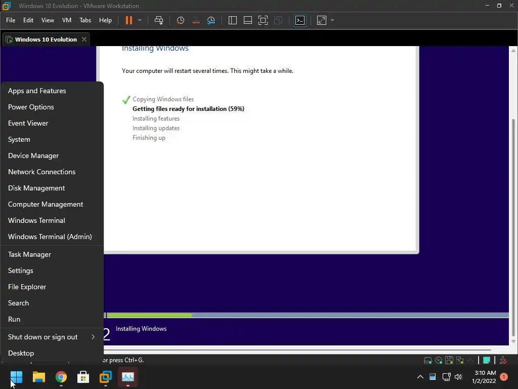The height and width of the screenshot is (389, 518).
Task: Launch Windows Terminal (Admin)
Action: tap(52, 237)
